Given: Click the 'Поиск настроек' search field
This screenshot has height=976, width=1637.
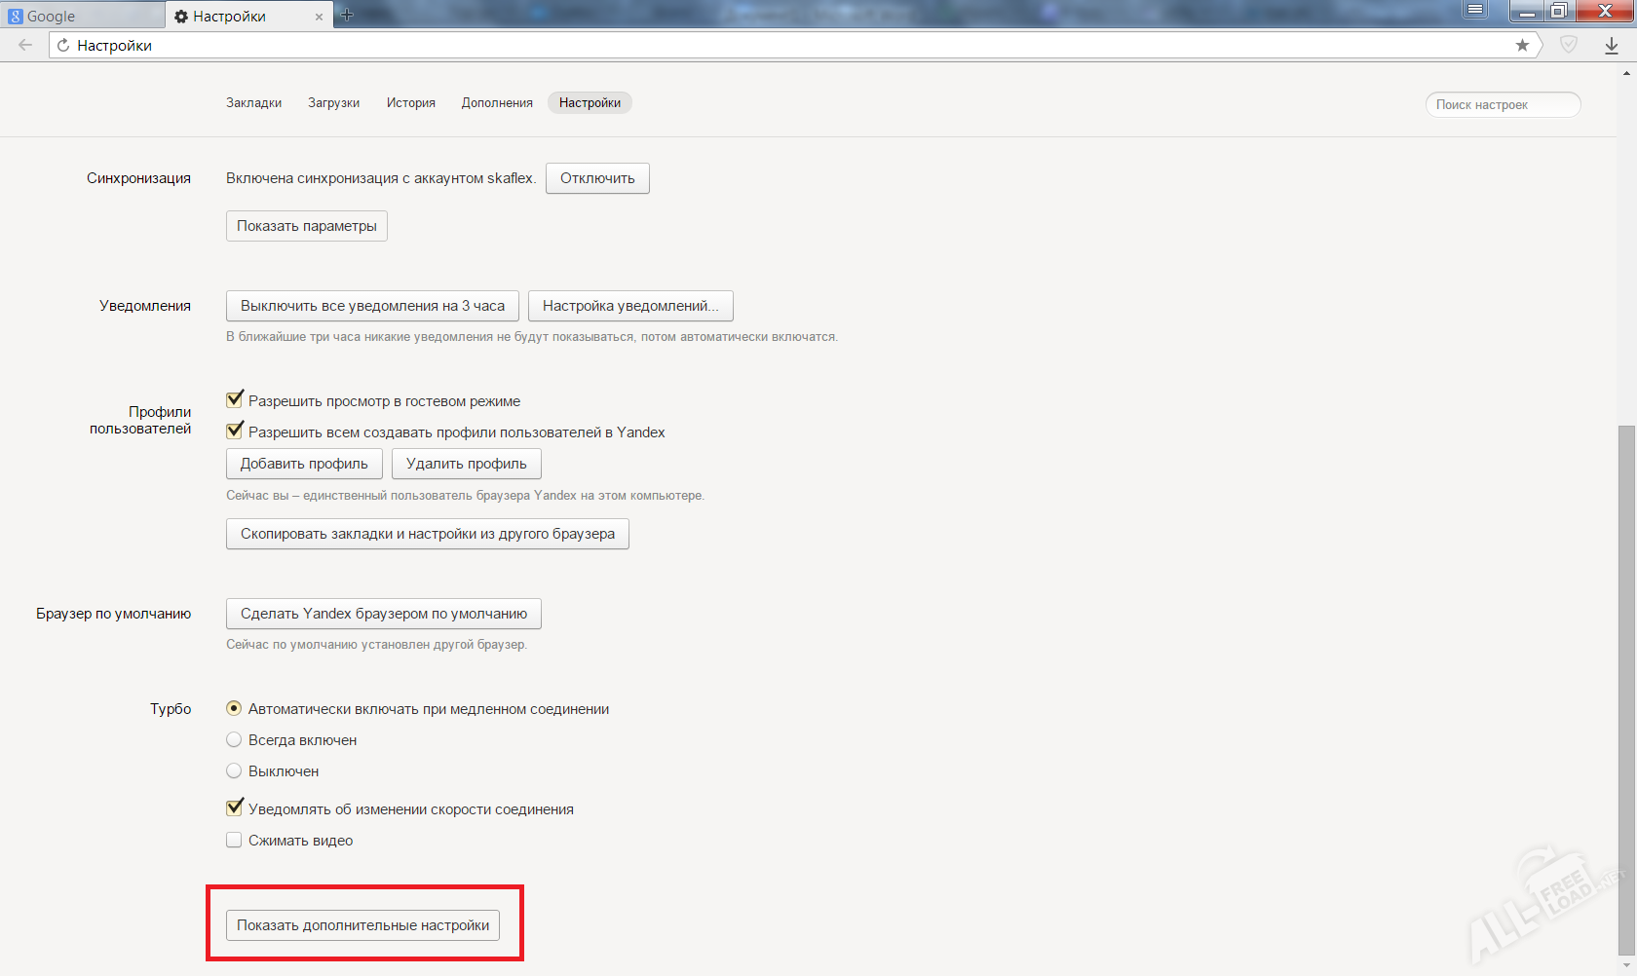Looking at the screenshot, I should [x=1502, y=105].
